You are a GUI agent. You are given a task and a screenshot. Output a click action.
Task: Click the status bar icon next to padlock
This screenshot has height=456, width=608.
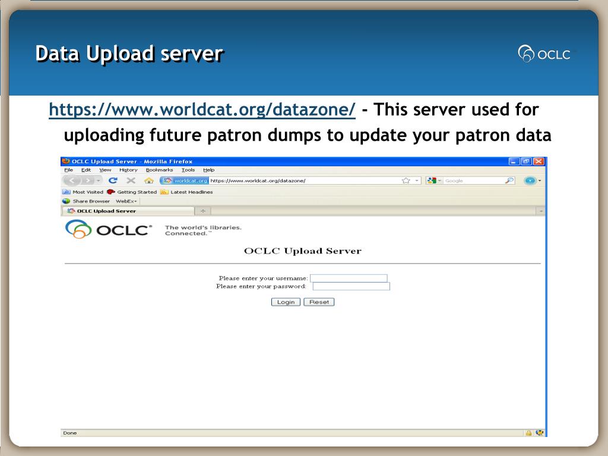539,433
